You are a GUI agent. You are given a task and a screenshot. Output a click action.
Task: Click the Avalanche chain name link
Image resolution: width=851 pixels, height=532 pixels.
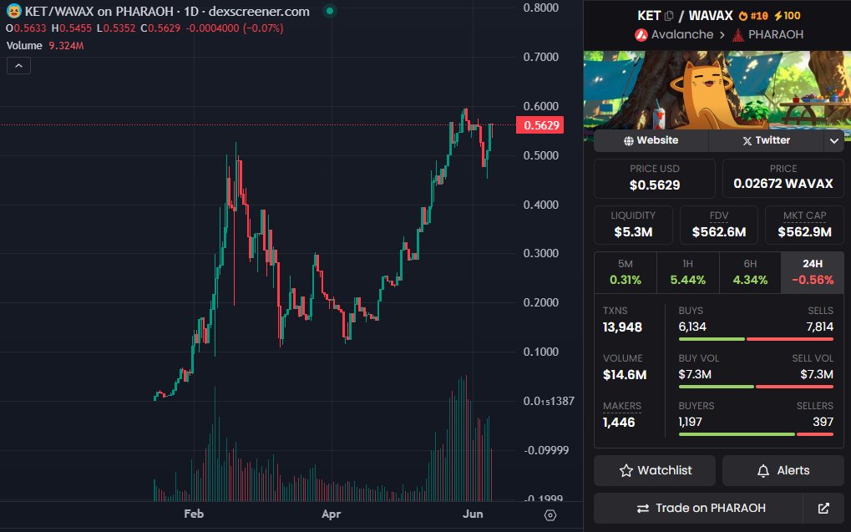682,35
